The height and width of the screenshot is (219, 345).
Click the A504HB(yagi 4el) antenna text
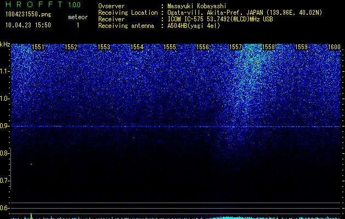coord(194,26)
